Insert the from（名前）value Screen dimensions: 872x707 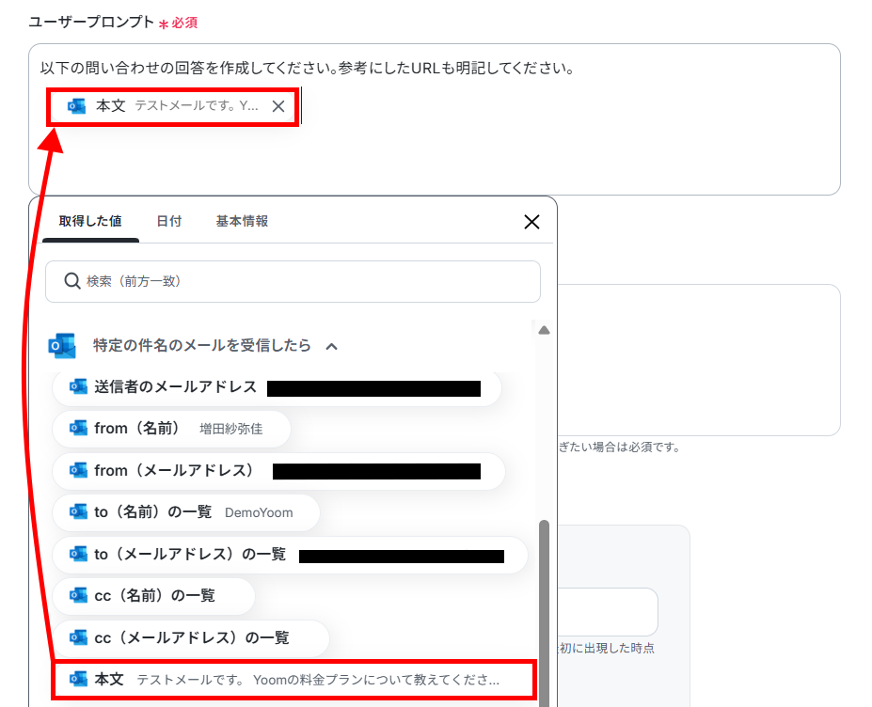[171, 429]
